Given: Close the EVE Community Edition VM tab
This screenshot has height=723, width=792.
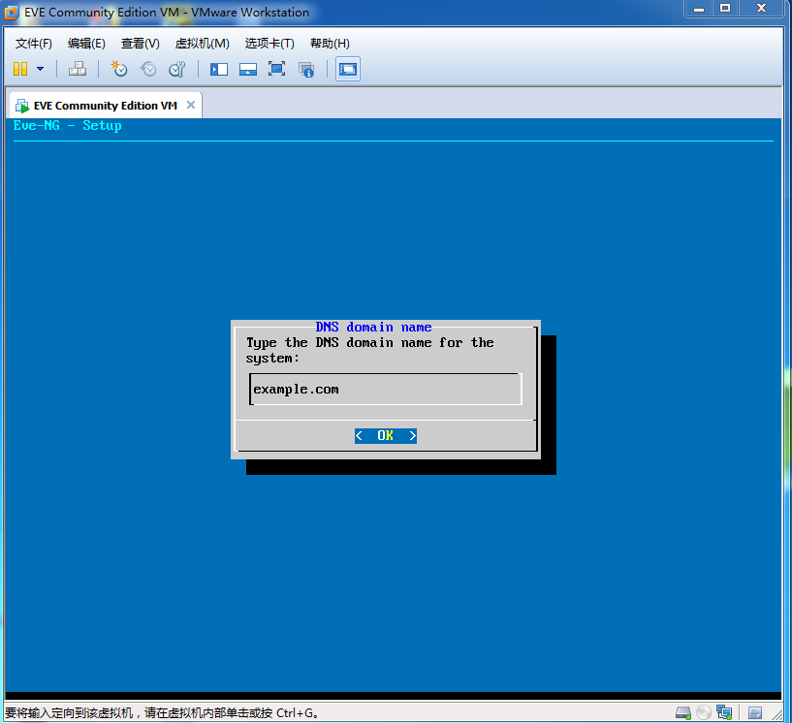Looking at the screenshot, I should pos(191,105).
